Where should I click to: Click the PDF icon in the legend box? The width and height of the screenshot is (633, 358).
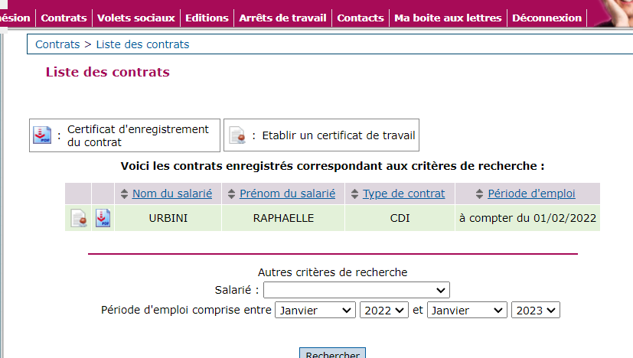(x=41, y=135)
